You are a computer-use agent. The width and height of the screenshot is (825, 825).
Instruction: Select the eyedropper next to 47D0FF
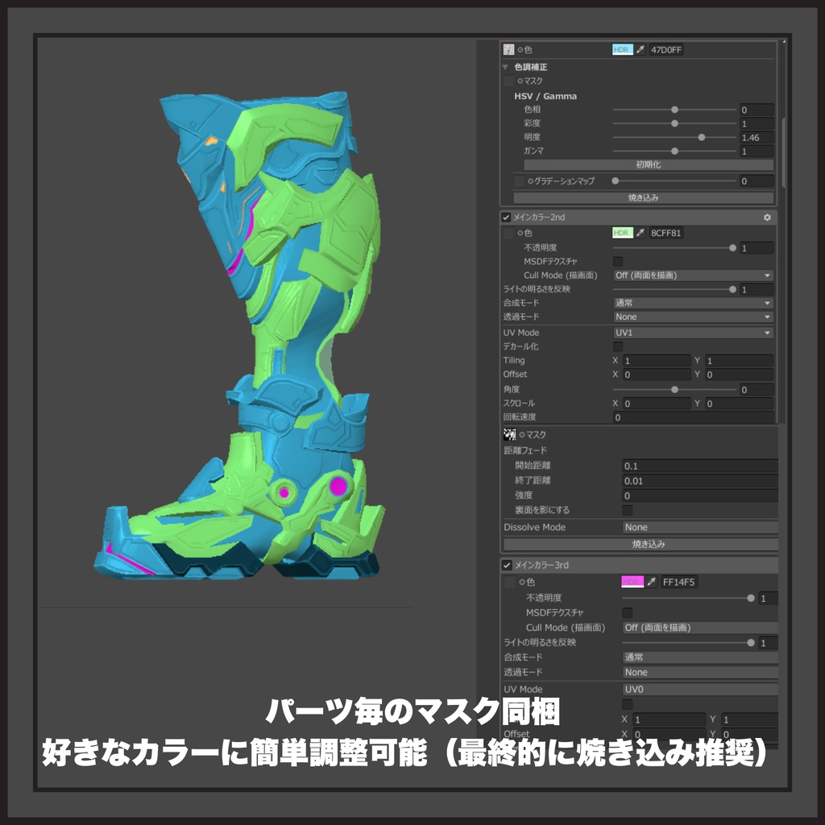[x=640, y=49]
